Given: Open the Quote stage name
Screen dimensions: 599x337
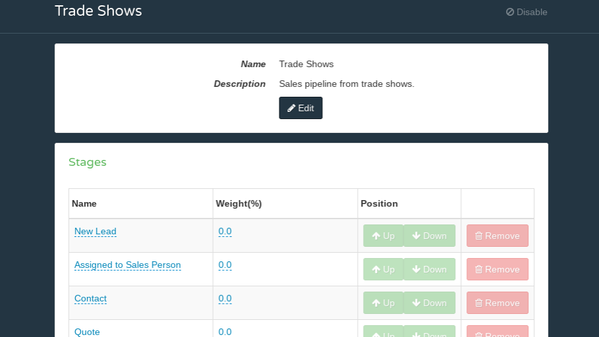Looking at the screenshot, I should tap(87, 332).
